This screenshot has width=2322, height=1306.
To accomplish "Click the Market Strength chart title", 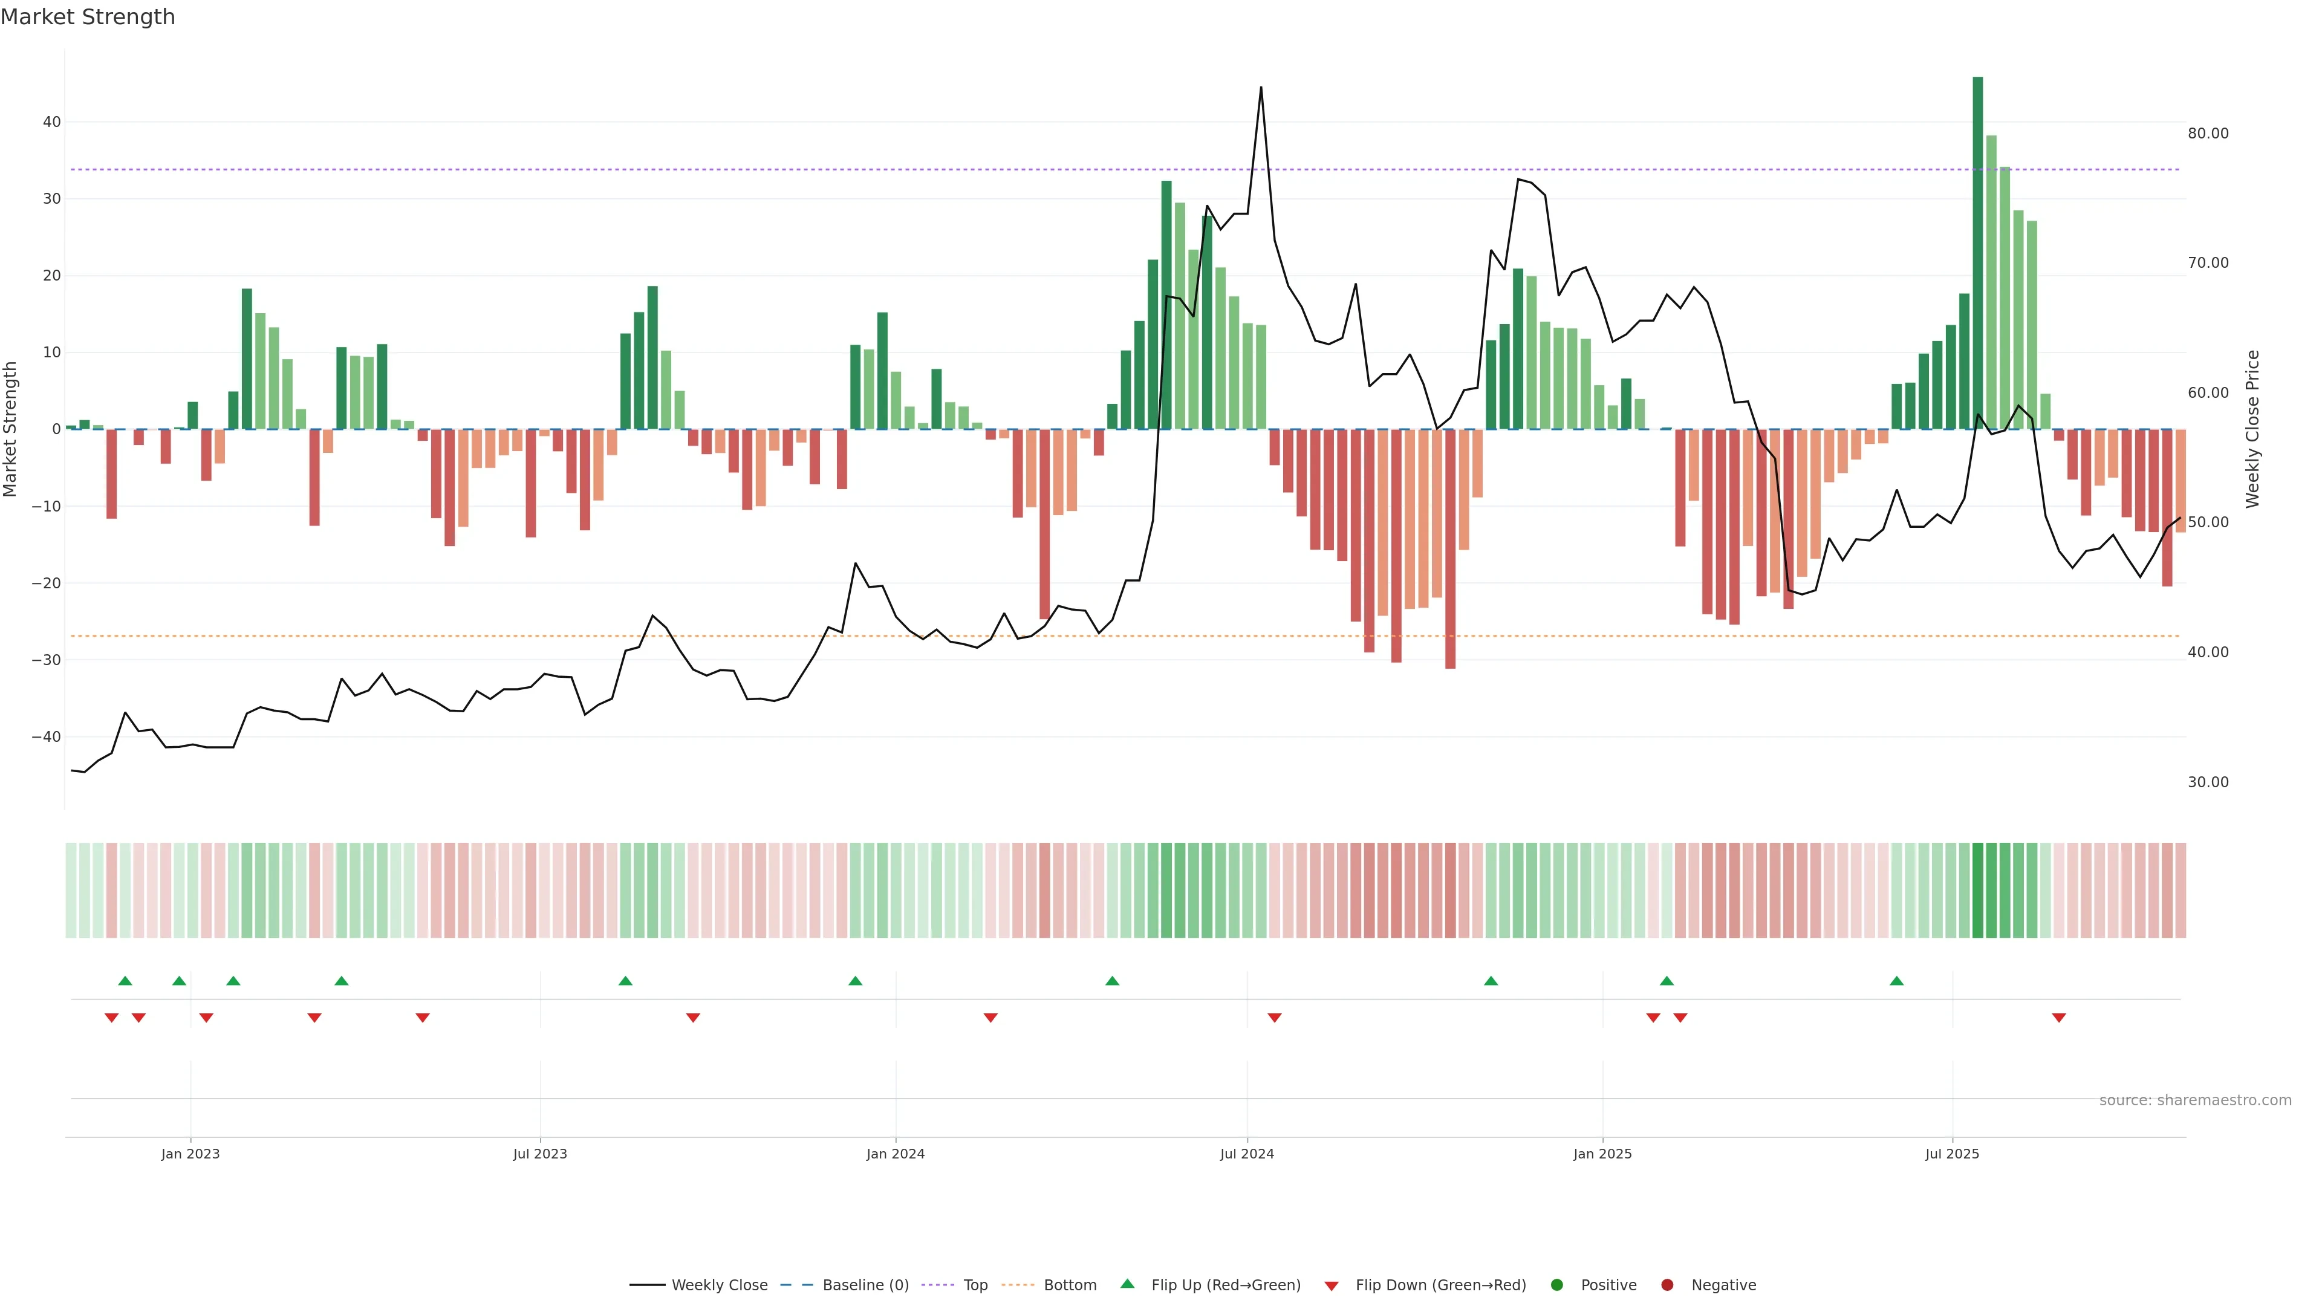I will (88, 17).
